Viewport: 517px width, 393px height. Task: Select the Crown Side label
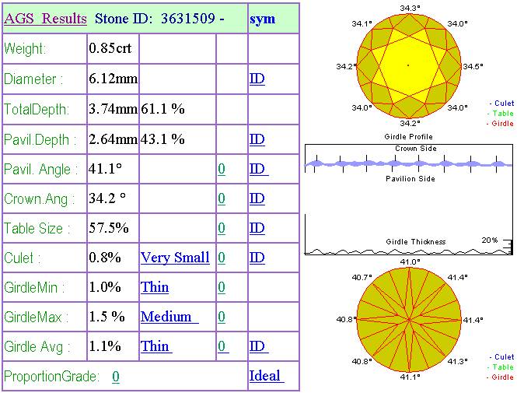(x=416, y=149)
